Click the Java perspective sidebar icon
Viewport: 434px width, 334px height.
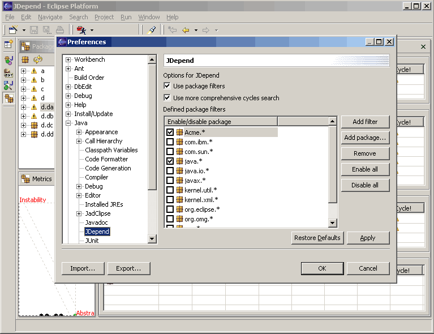tap(8, 60)
